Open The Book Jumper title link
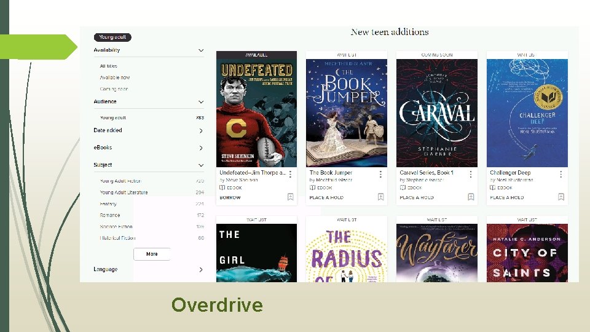The width and height of the screenshot is (590, 332). (331, 173)
